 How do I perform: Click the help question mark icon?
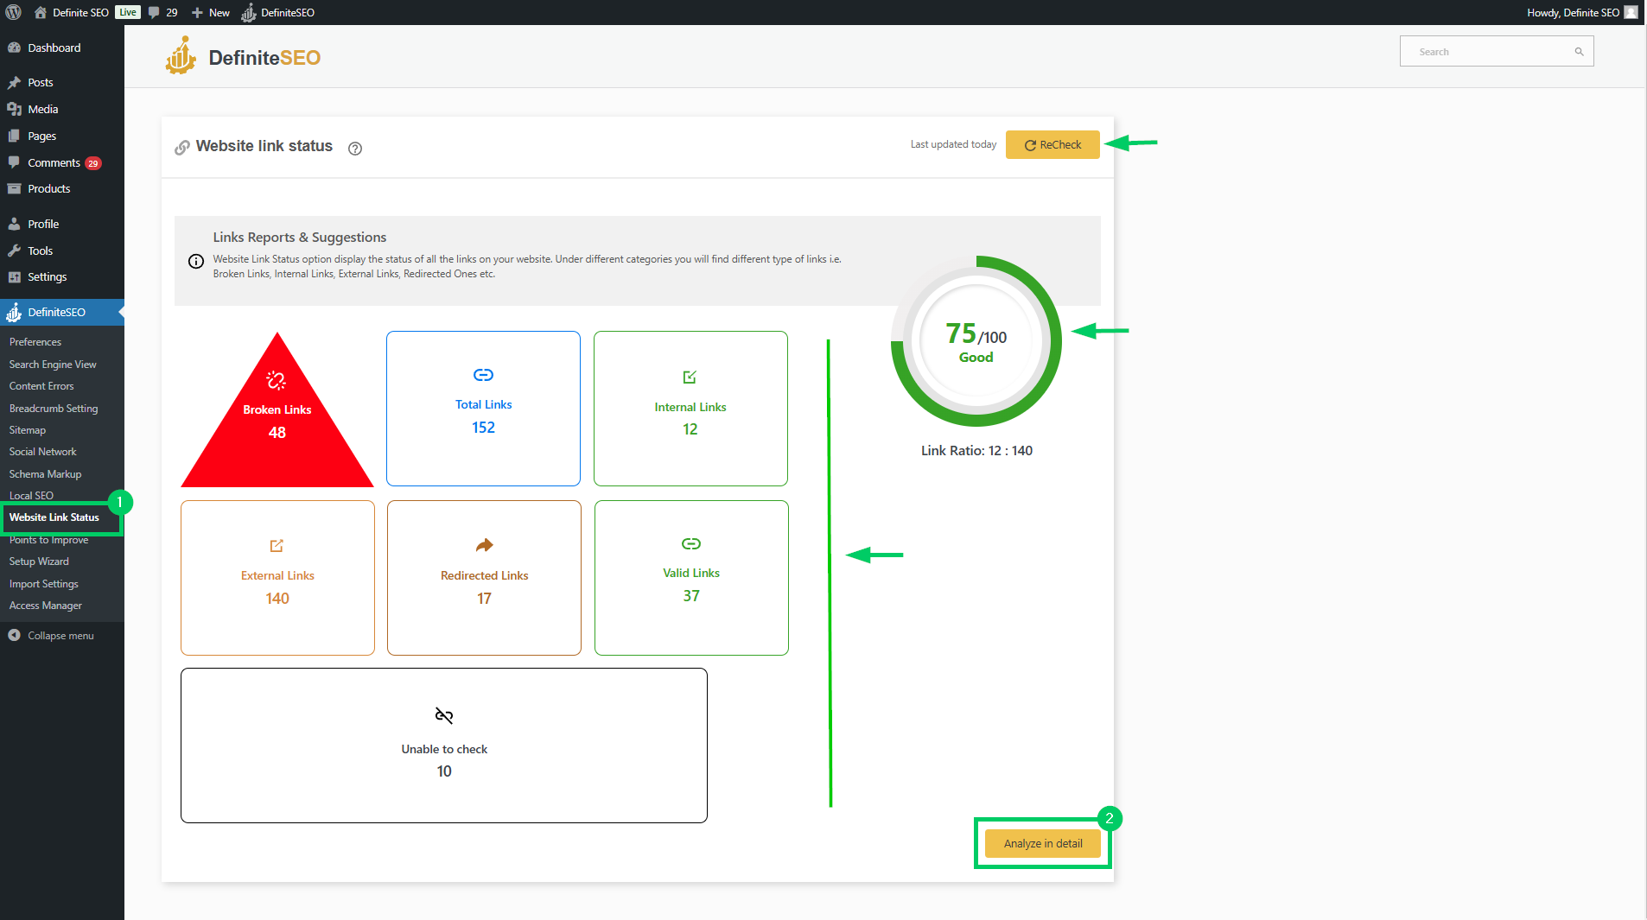pos(355,149)
